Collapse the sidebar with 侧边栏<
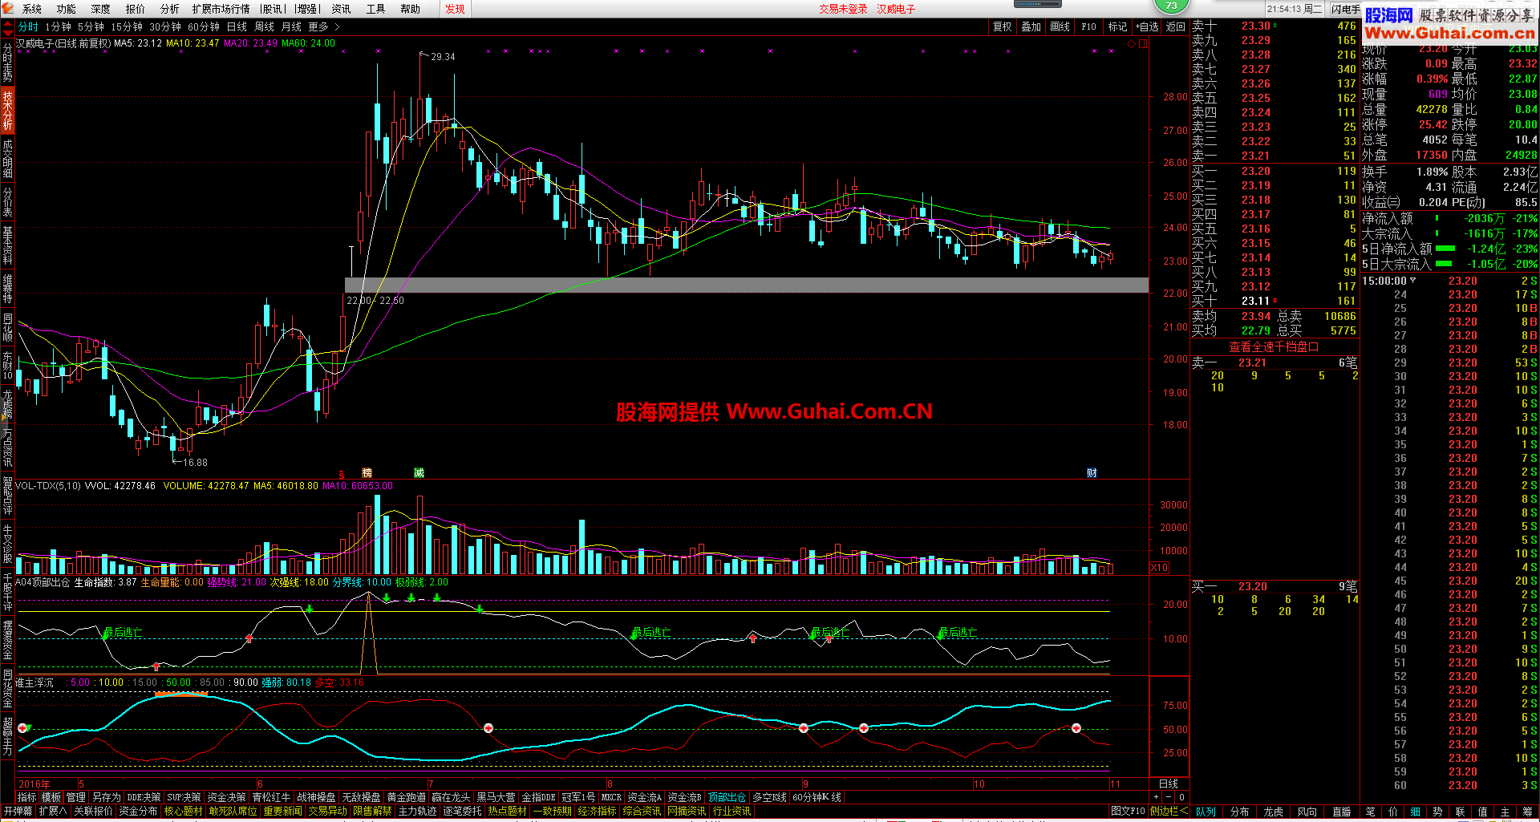The height and width of the screenshot is (822, 1540). pyautogui.click(x=1169, y=812)
